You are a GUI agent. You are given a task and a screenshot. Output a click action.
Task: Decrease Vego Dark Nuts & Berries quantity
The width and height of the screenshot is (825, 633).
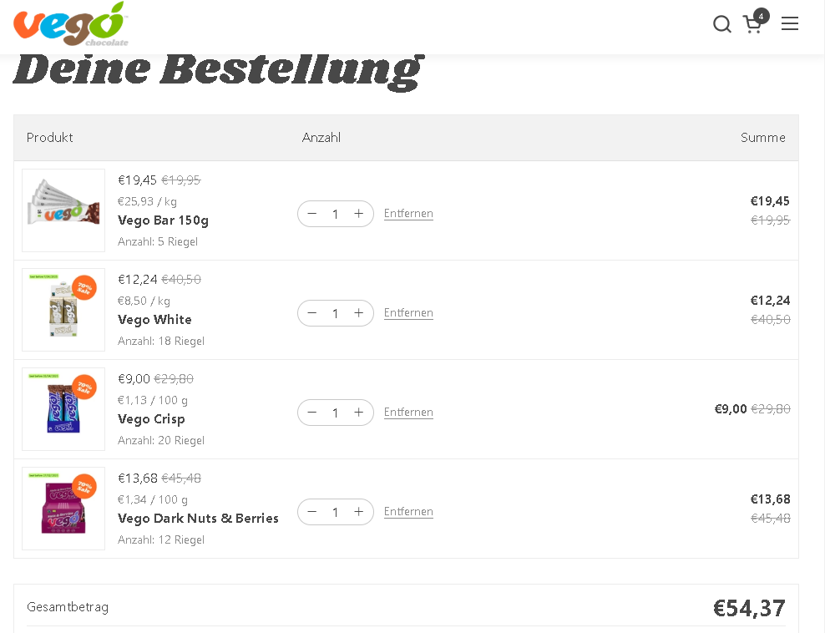pyautogui.click(x=312, y=512)
